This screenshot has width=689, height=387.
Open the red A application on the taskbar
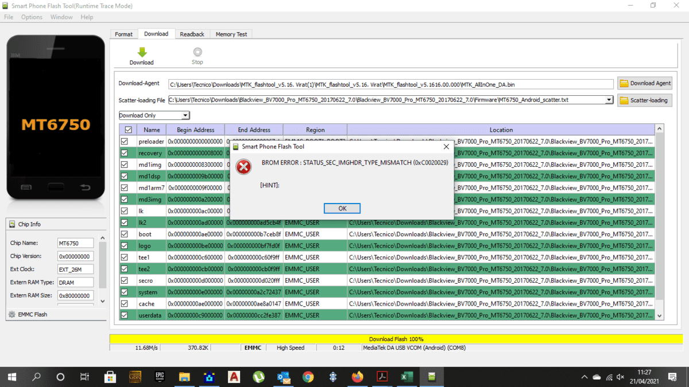(x=234, y=377)
